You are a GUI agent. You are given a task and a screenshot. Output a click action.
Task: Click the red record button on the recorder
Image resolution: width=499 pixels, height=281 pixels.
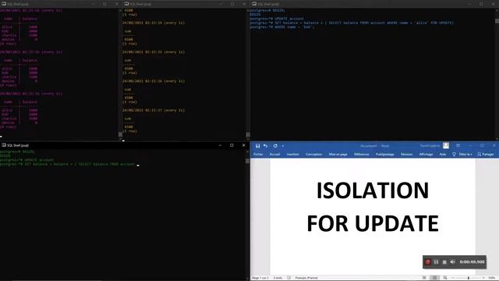tap(428, 262)
